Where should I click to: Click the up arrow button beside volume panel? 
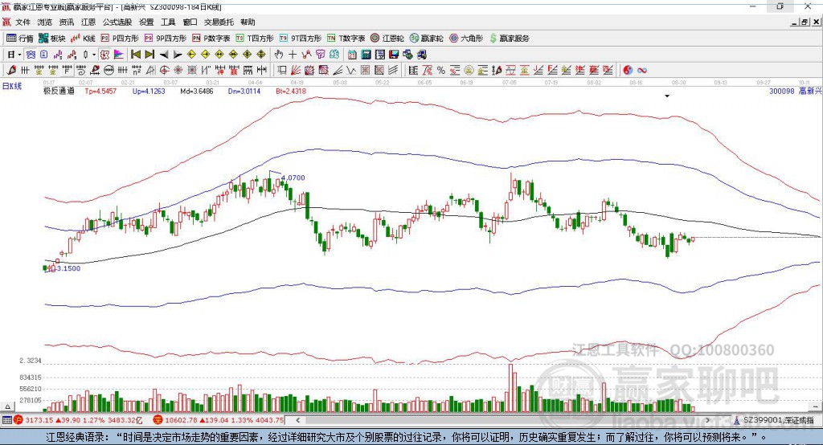[7, 406]
